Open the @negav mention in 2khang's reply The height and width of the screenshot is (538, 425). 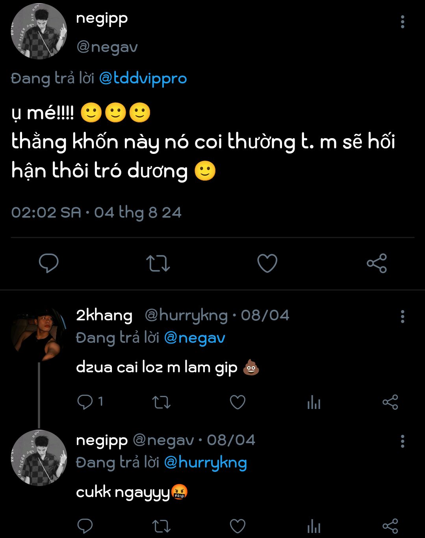[195, 338]
